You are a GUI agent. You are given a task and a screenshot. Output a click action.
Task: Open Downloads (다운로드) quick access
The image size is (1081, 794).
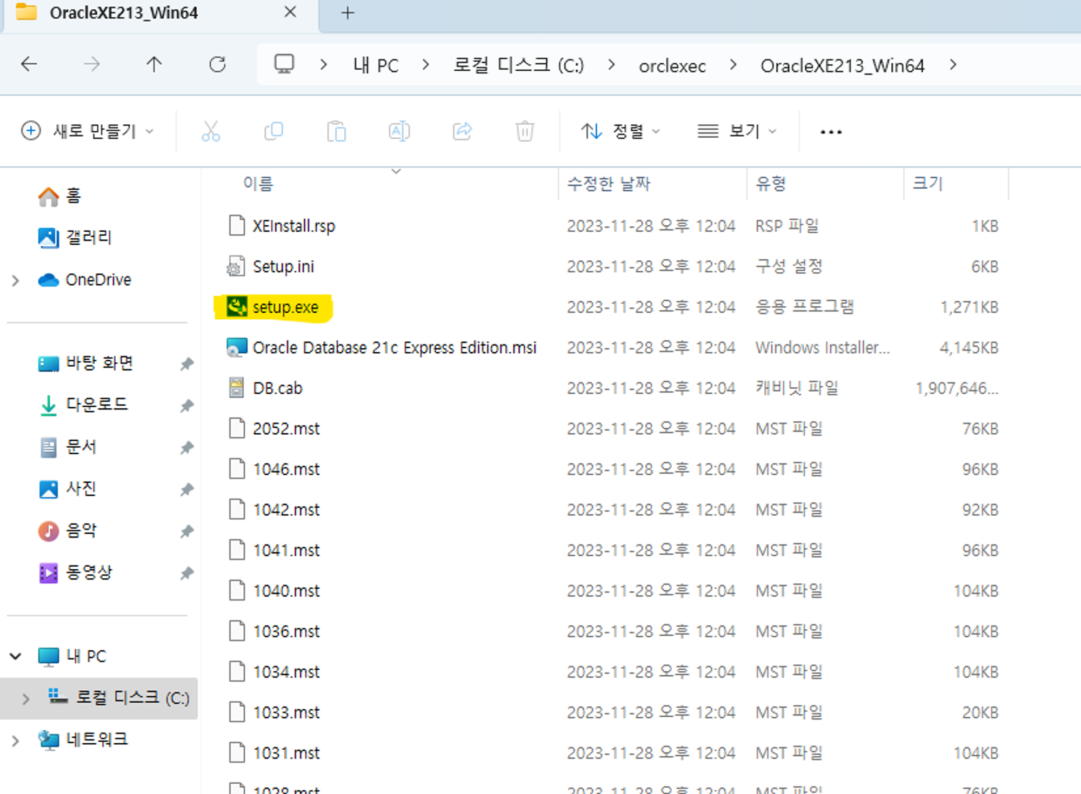click(x=83, y=405)
